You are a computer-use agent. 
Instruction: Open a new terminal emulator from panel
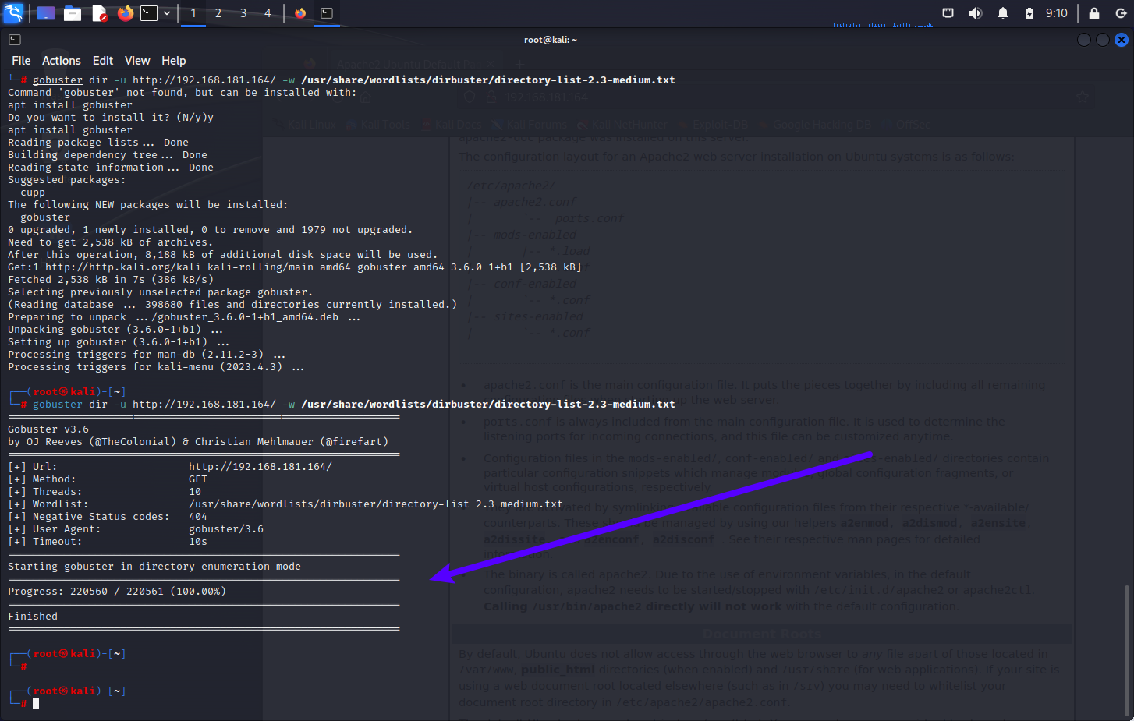tap(149, 13)
